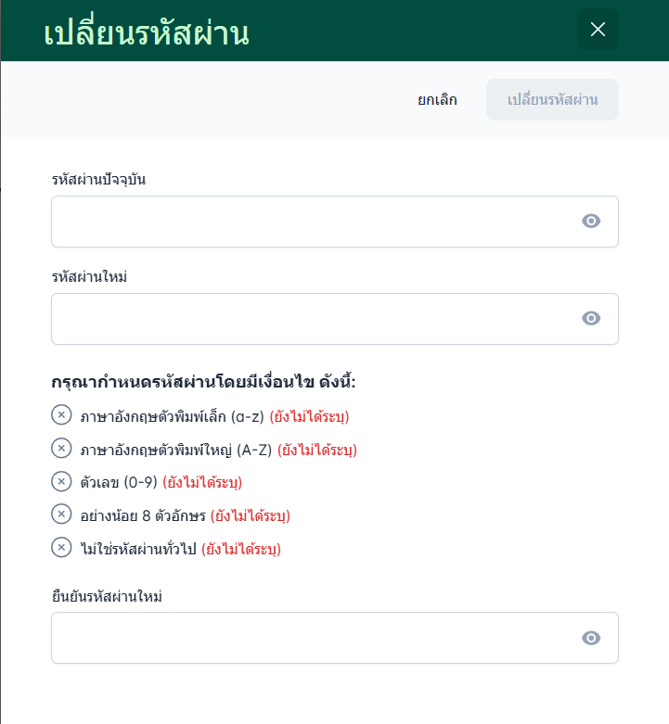The width and height of the screenshot is (669, 724).
Task: Click the รหัสผ่านปัจจุบัน field label
Action: (99, 179)
